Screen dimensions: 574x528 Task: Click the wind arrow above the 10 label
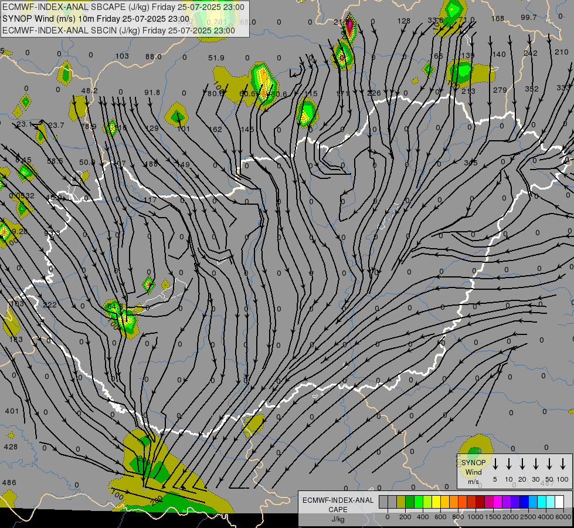(x=509, y=463)
